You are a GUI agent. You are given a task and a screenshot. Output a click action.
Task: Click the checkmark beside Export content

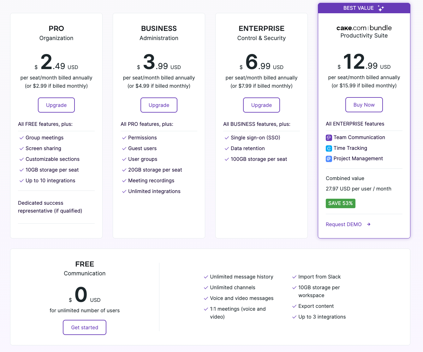[294, 306]
